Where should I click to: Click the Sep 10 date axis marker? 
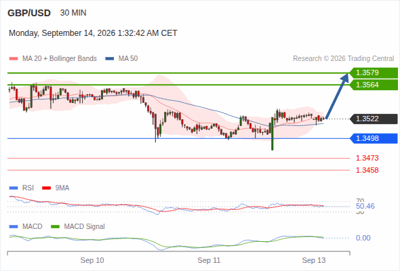coord(92,260)
